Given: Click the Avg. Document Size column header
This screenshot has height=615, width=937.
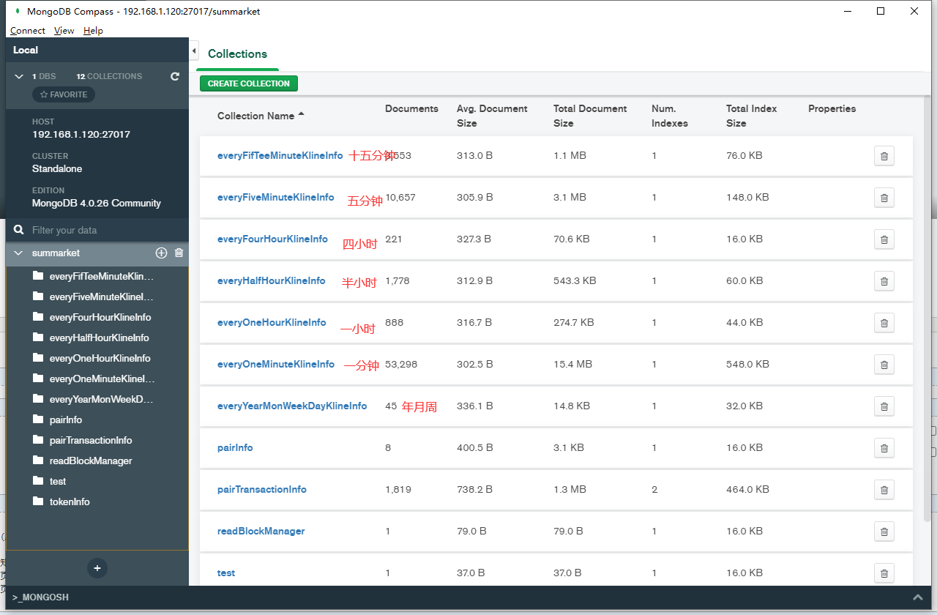Looking at the screenshot, I should [492, 116].
